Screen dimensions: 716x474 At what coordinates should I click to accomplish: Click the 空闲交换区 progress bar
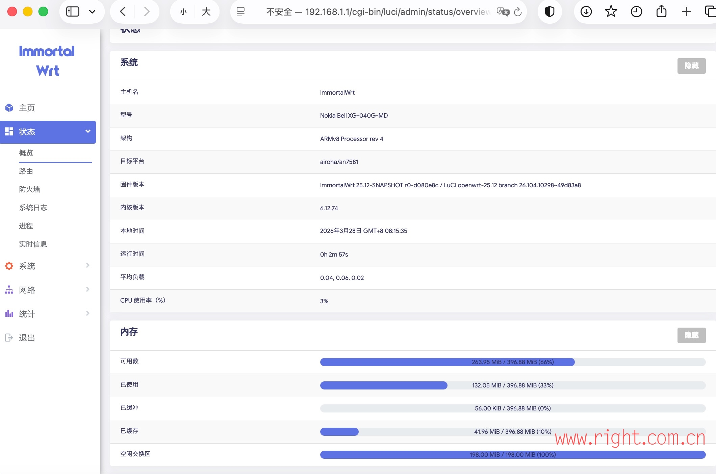(x=513, y=455)
